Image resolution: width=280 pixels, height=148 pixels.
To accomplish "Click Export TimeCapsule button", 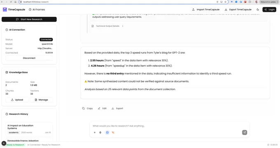I will pyautogui.click(x=238, y=9).
